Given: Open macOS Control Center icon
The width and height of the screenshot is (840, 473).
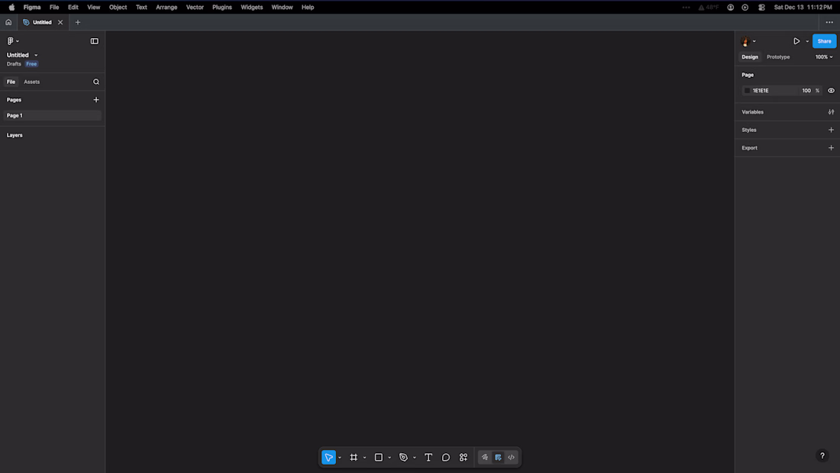Looking at the screenshot, I should point(761,8).
